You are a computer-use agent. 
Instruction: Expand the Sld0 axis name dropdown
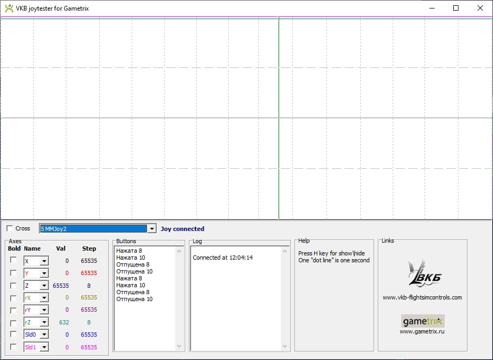point(44,335)
